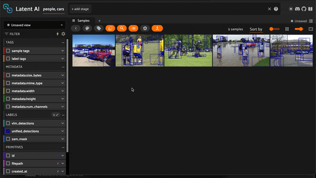
Task: Open the orange similarity search icon
Action: pos(122,28)
